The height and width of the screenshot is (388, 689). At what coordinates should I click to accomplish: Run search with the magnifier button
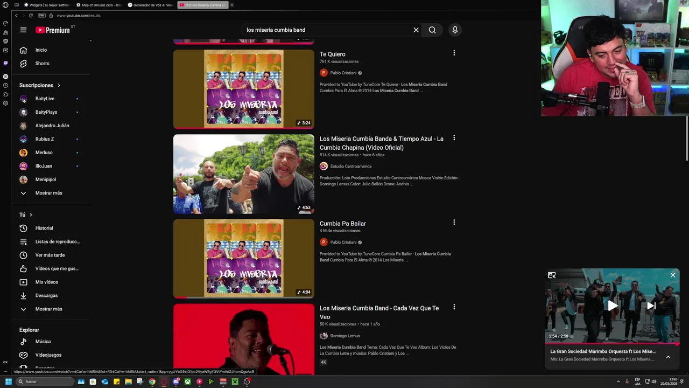[432, 30]
